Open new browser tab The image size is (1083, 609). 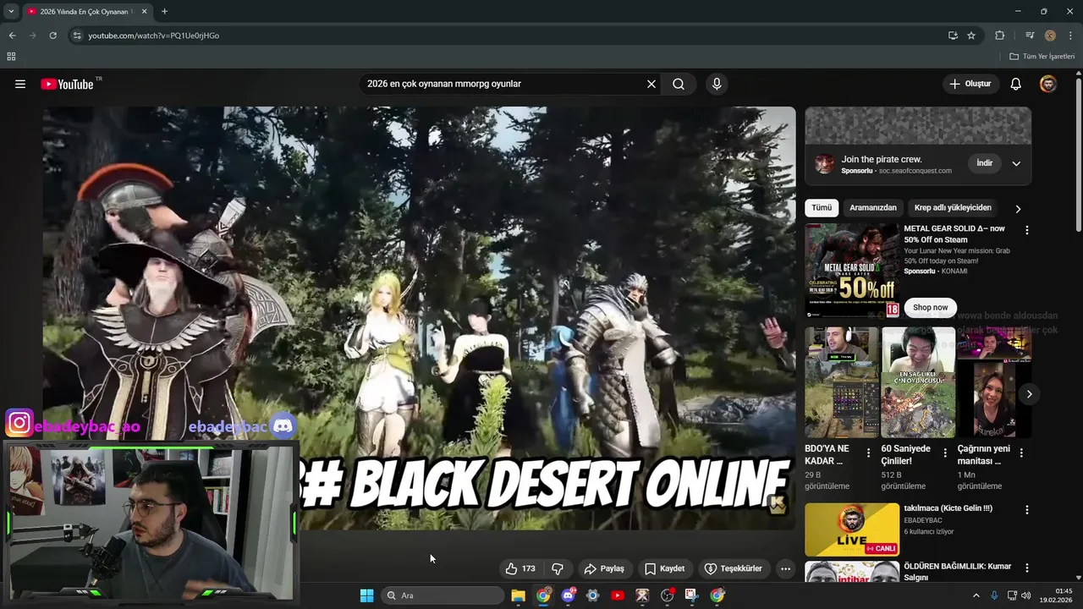click(x=164, y=12)
